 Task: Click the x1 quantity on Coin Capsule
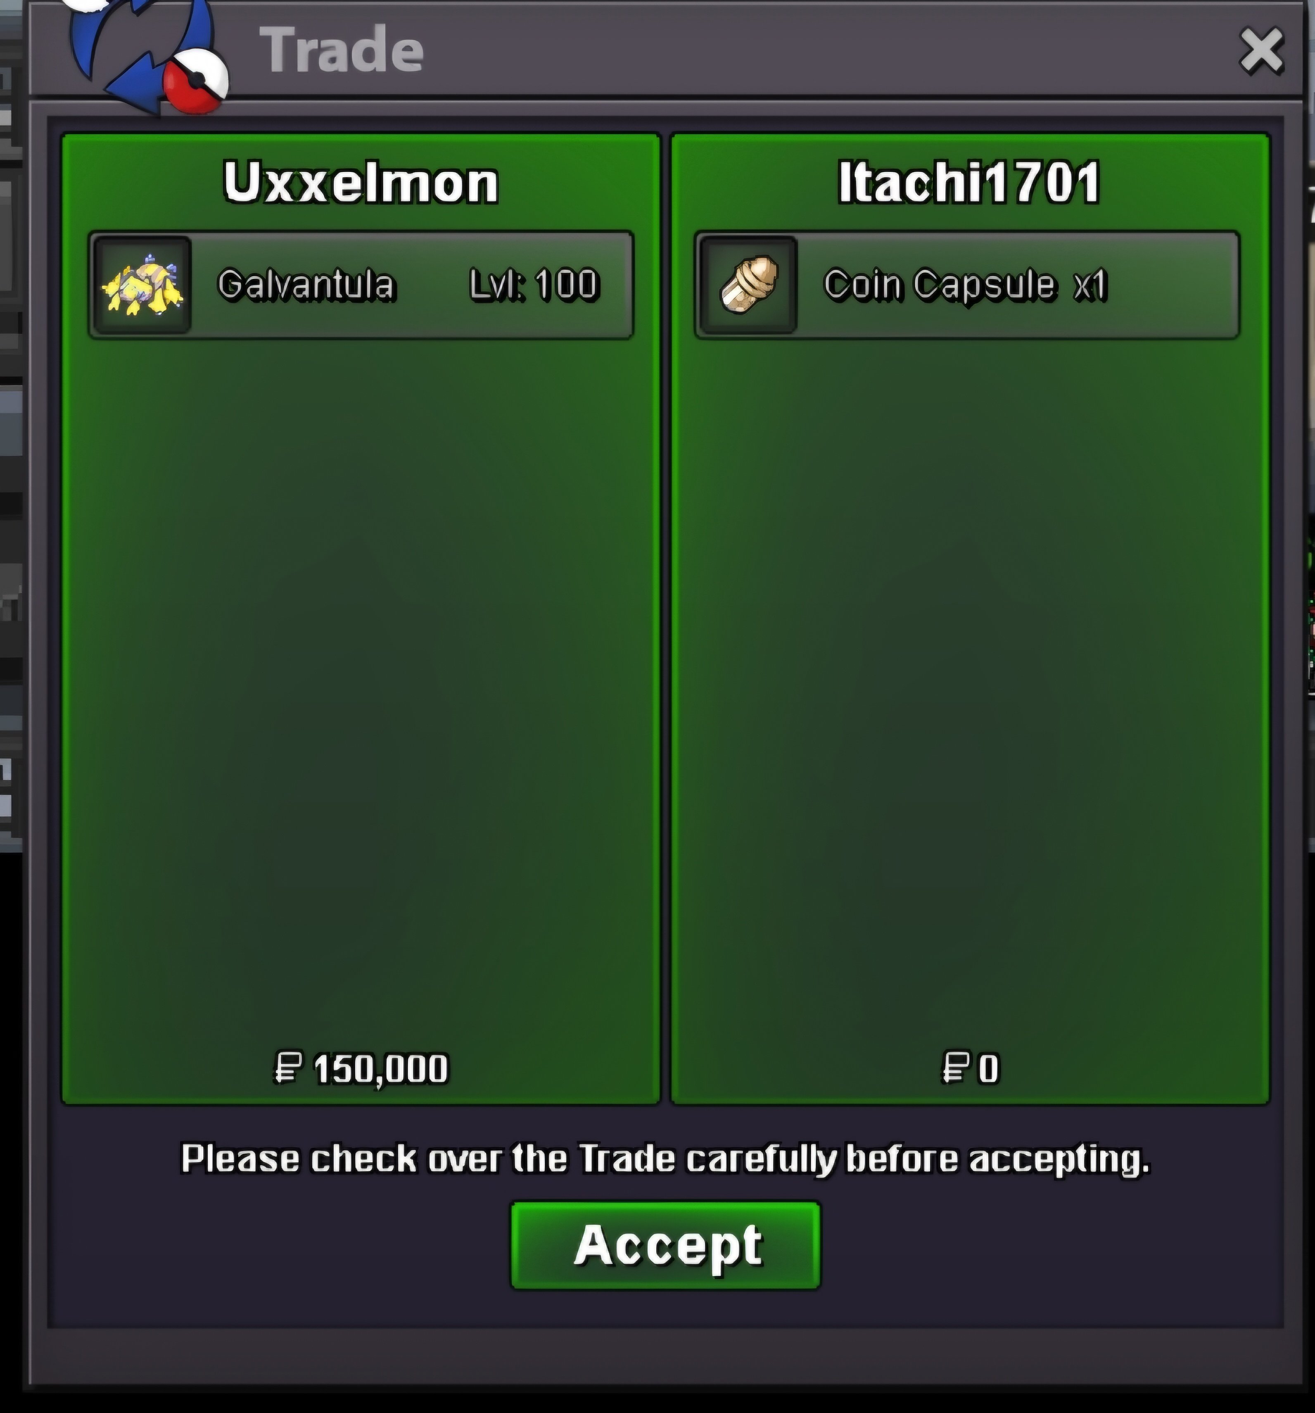(x=1090, y=285)
